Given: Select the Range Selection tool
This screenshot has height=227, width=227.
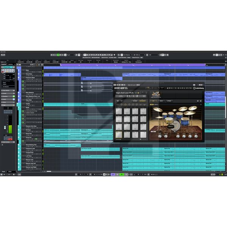Looking at the screenshot, I should tap(87, 55).
